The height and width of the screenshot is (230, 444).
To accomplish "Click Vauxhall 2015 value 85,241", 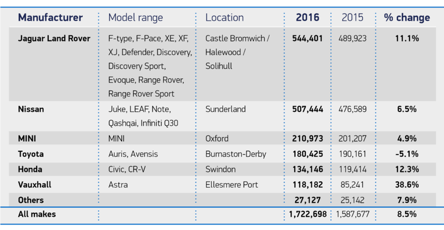I will [352, 185].
